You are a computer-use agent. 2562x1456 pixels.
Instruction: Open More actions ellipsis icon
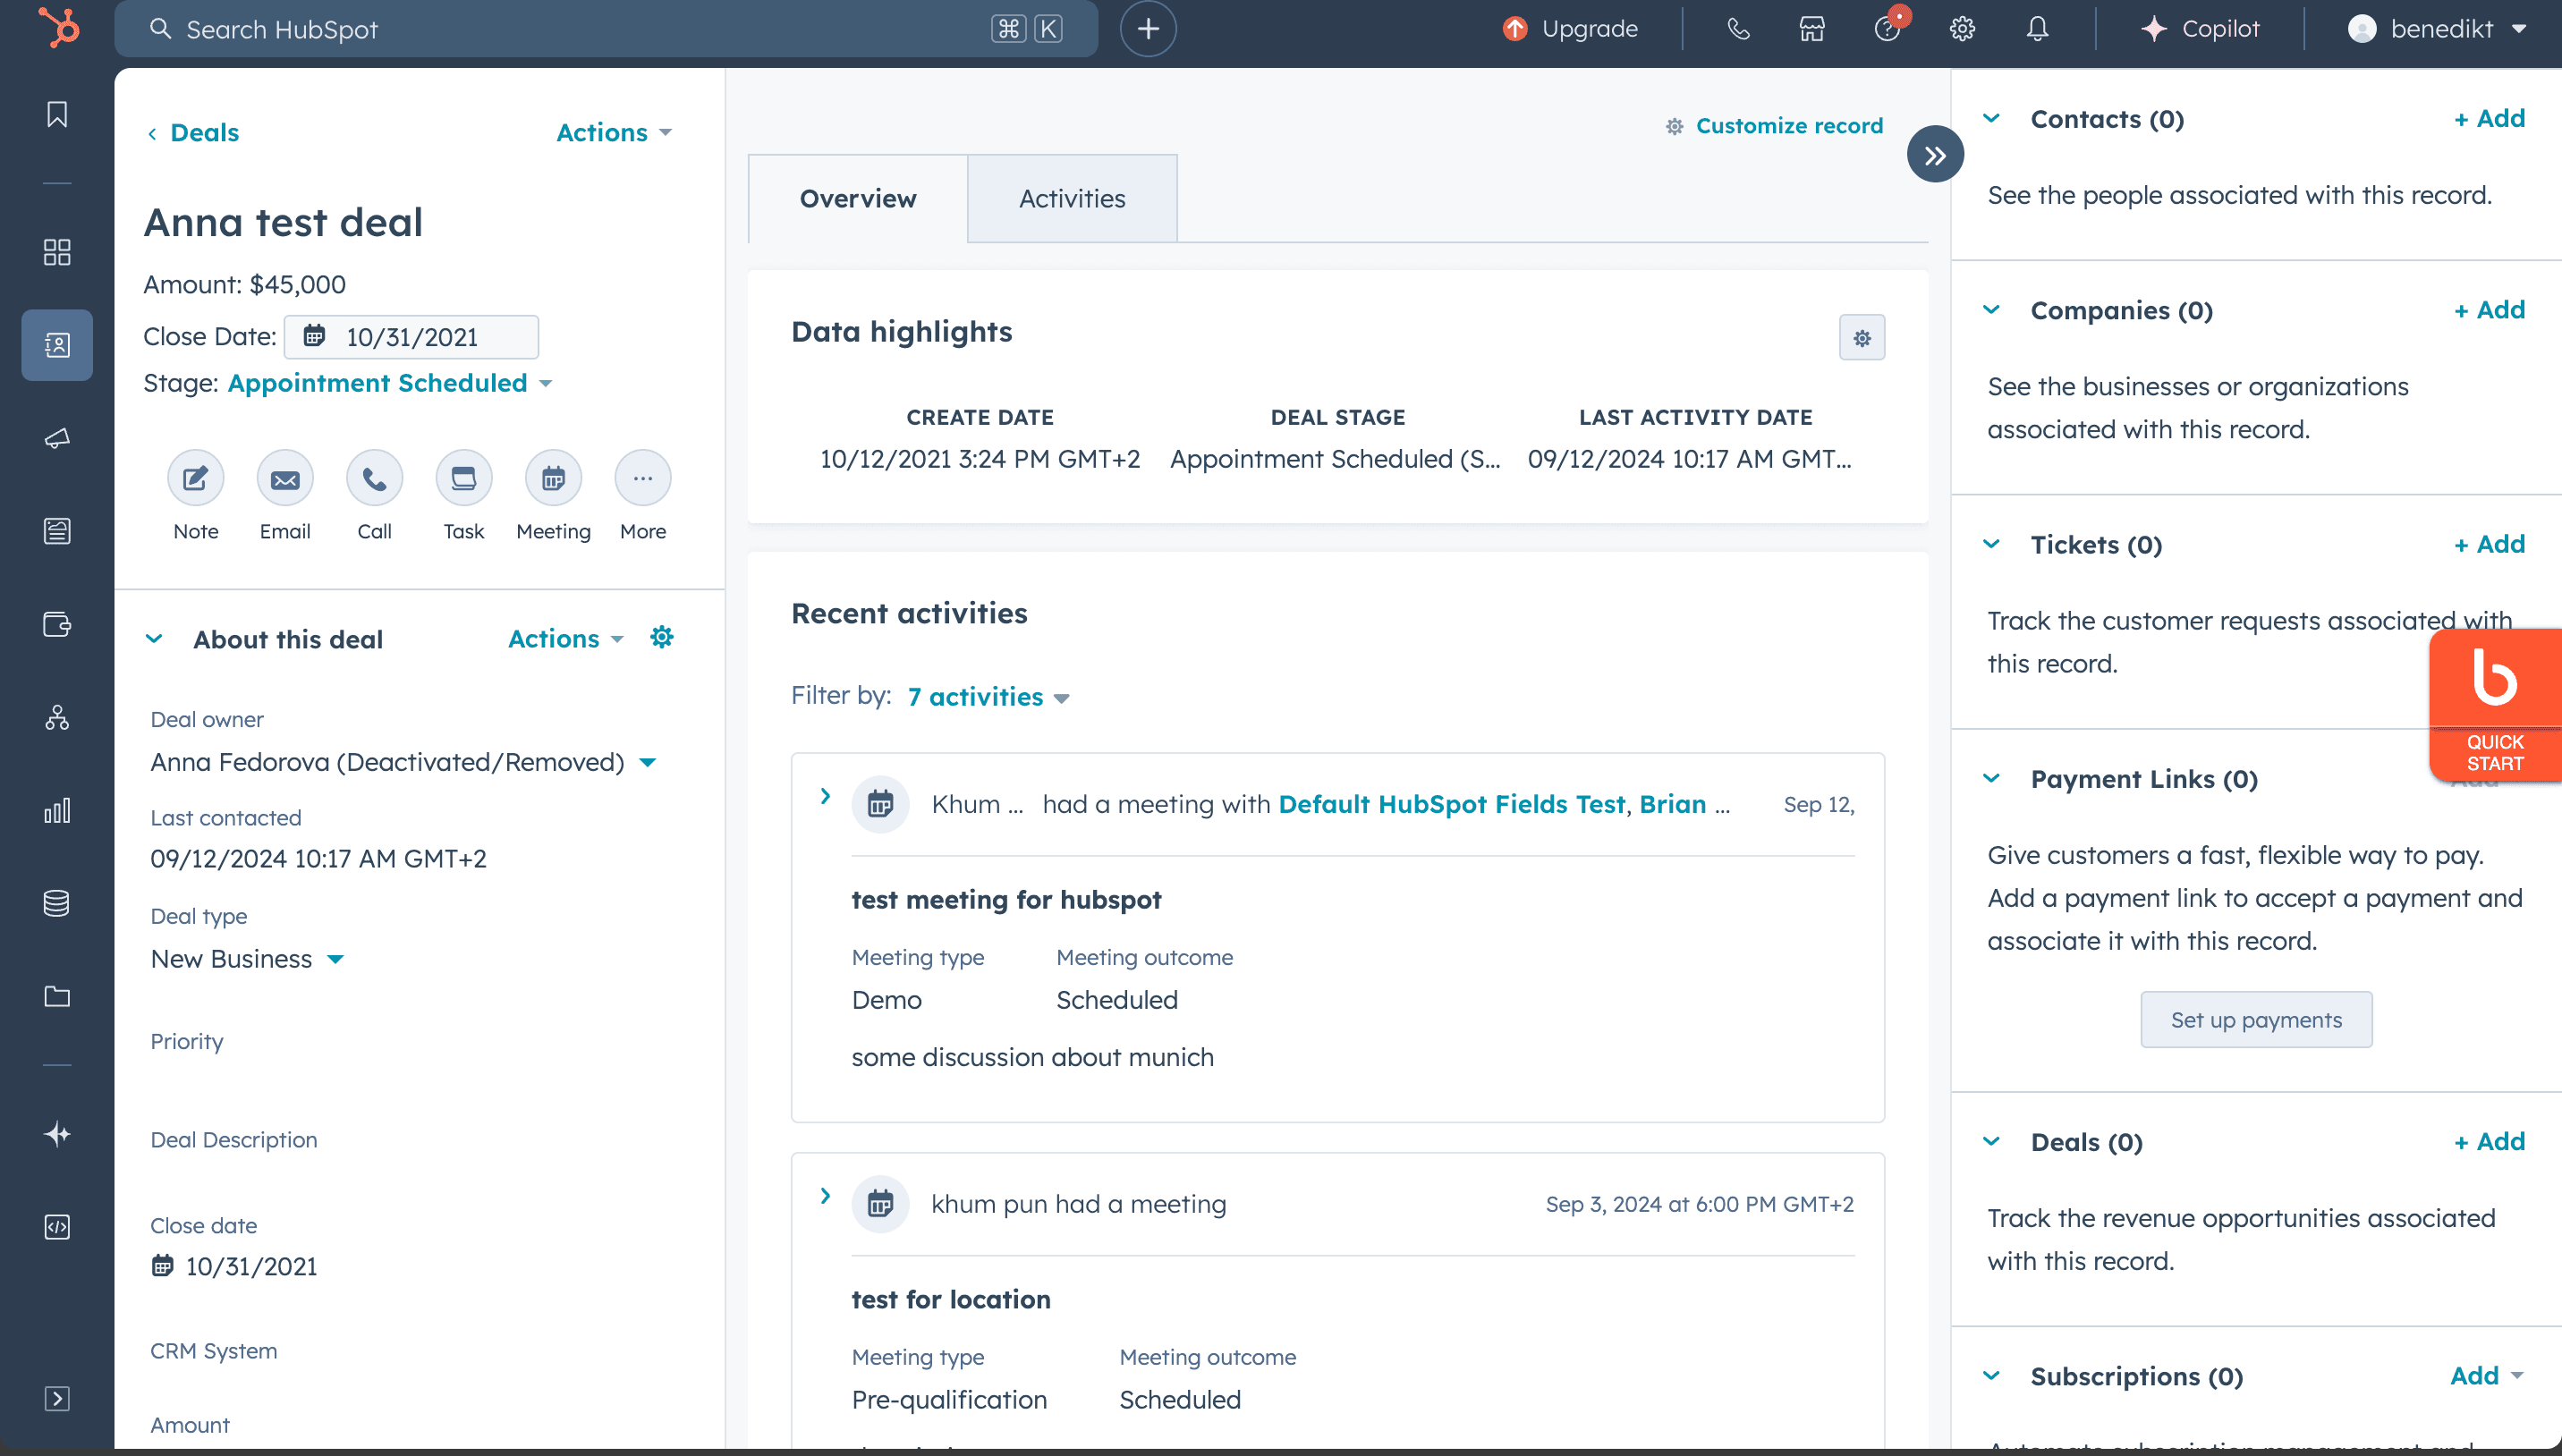(643, 478)
